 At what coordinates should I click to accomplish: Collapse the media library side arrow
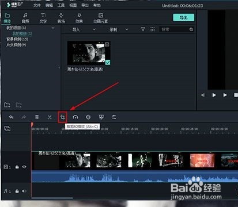click(x=59, y=68)
